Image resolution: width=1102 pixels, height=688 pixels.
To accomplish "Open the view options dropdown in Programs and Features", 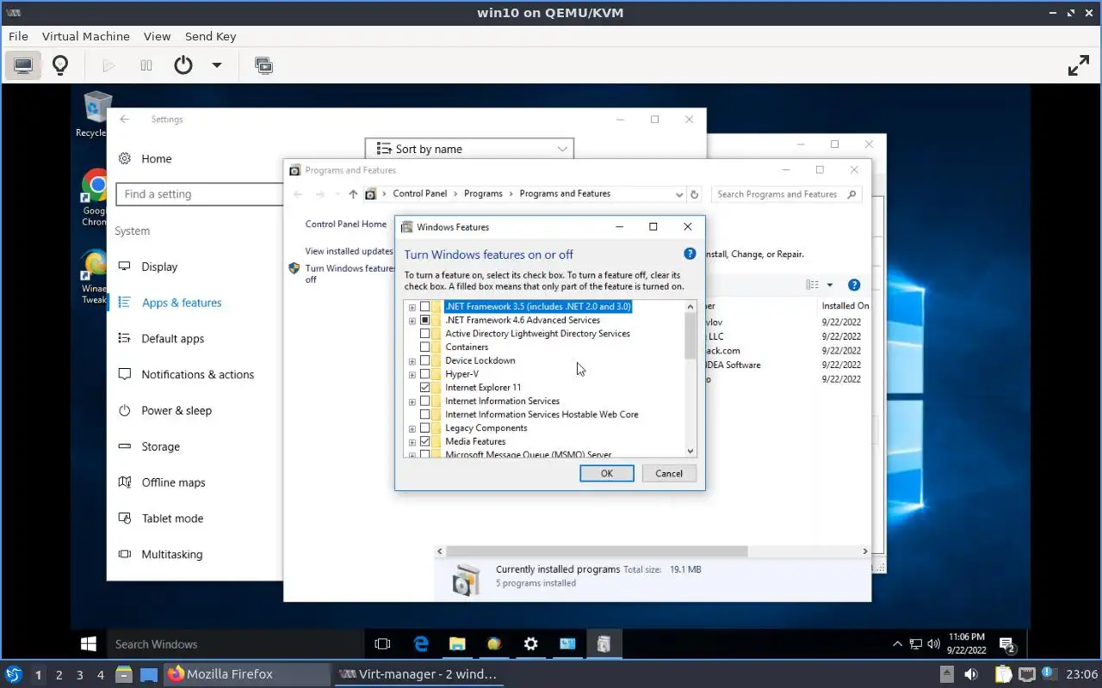I will pyautogui.click(x=830, y=285).
